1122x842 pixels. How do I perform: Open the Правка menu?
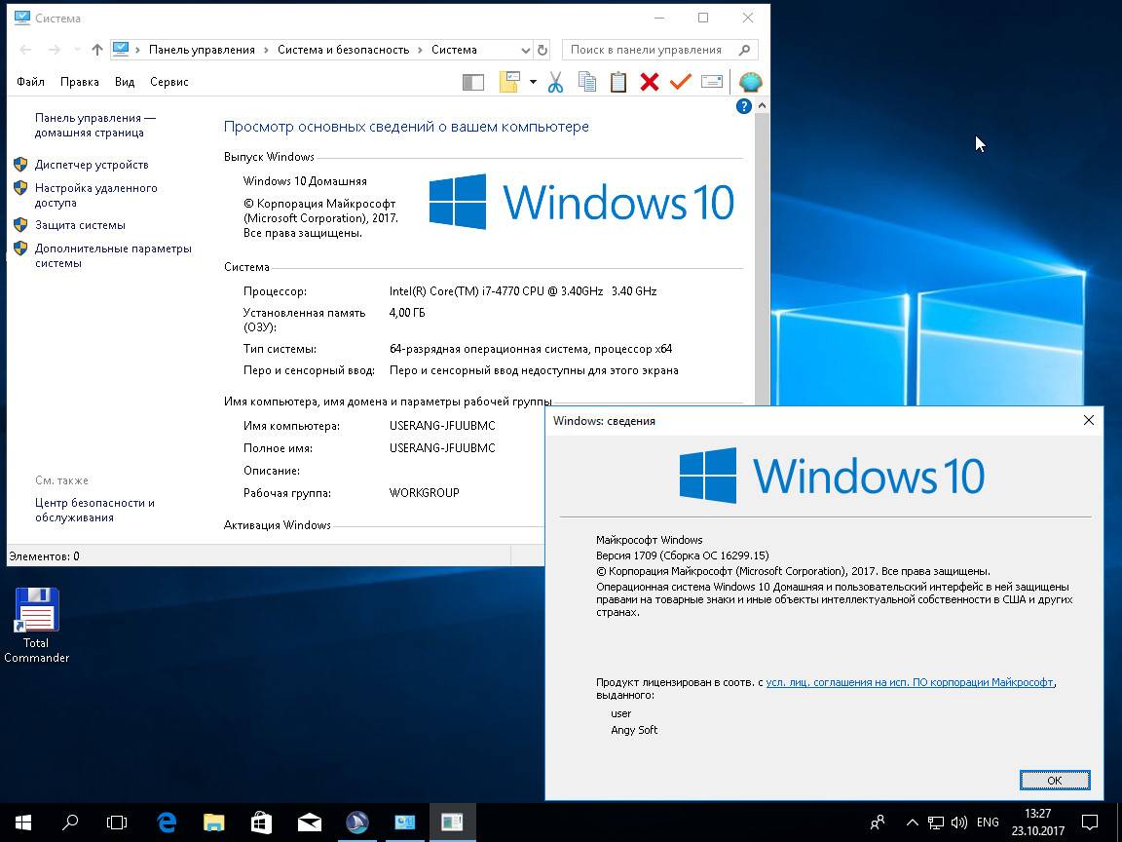tap(80, 82)
